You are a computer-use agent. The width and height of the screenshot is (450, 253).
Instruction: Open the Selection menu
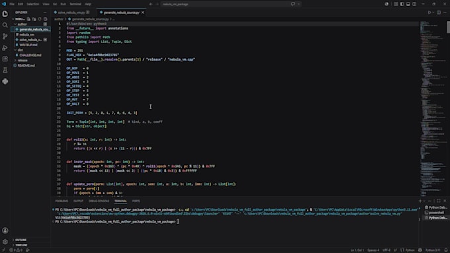(32, 4)
